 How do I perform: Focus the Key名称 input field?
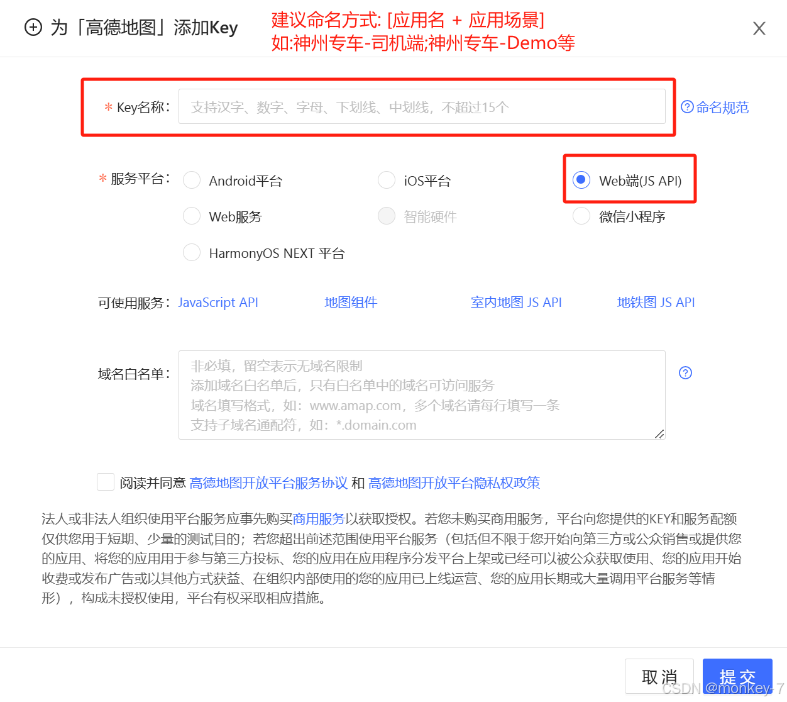coord(422,106)
